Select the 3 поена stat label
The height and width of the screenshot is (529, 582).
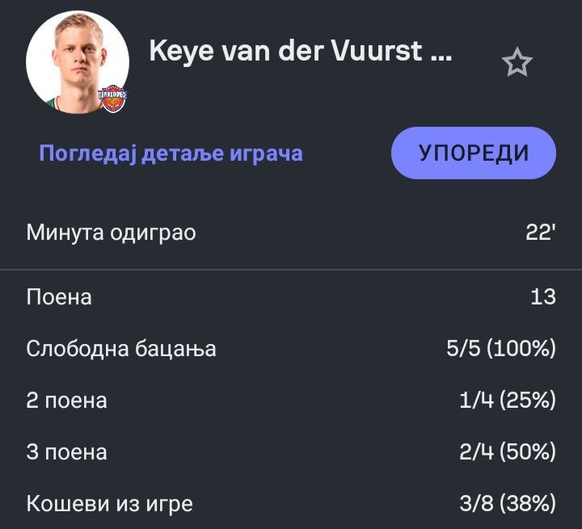pyautogui.click(x=66, y=452)
